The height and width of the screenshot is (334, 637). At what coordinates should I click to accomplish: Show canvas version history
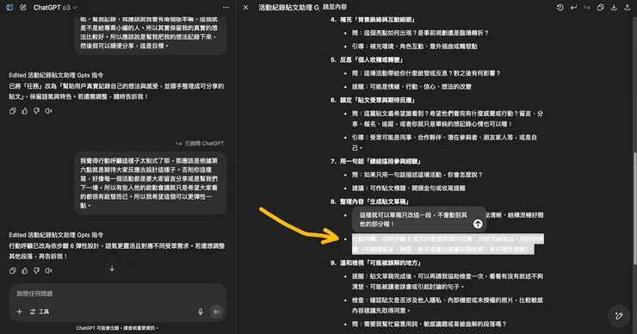pos(560,7)
